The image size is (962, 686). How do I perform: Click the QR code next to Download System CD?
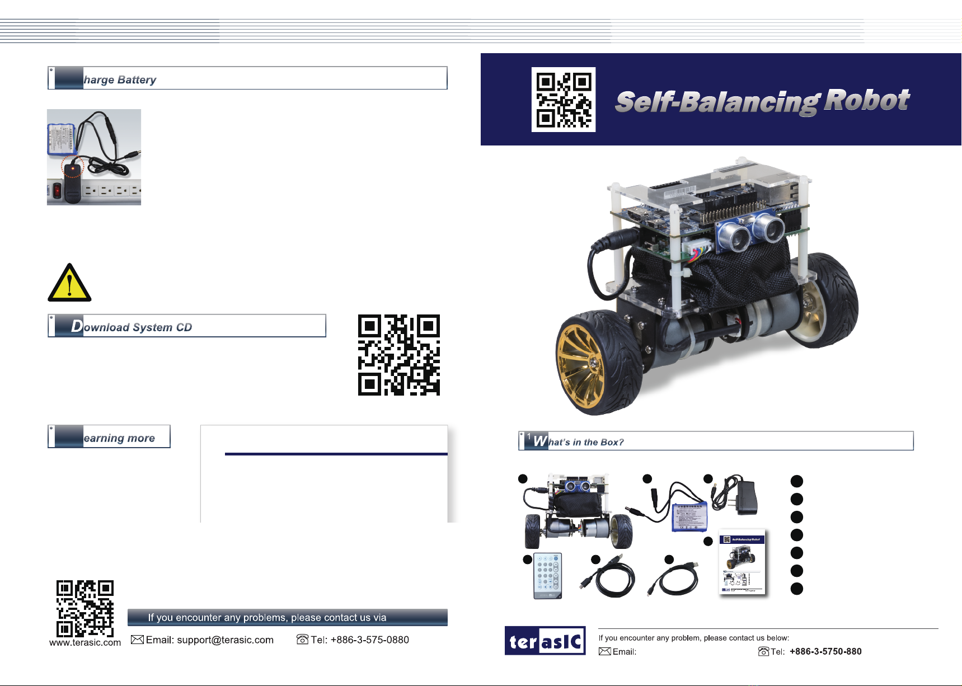click(x=398, y=355)
